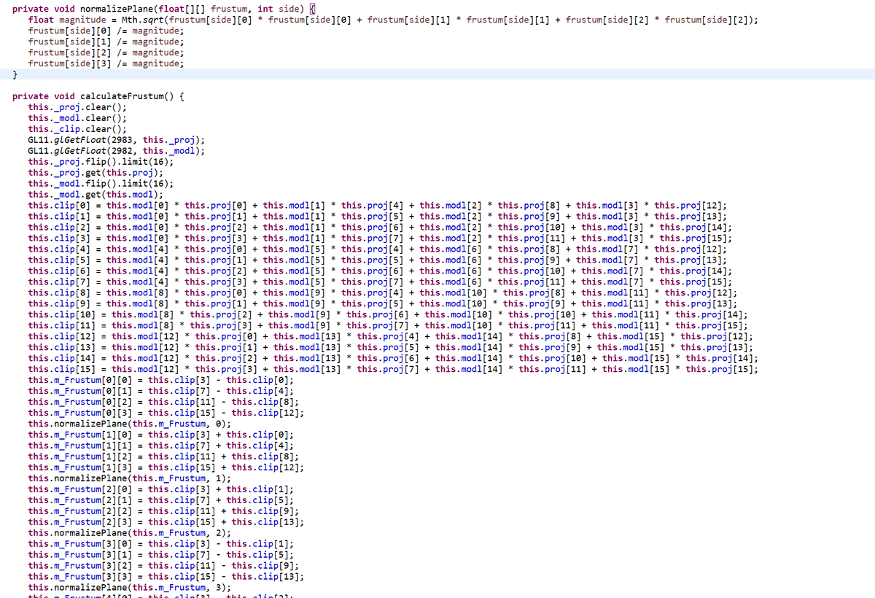
Task: Click the 'this.clip[5] =' assignment line
Action: click(377, 260)
